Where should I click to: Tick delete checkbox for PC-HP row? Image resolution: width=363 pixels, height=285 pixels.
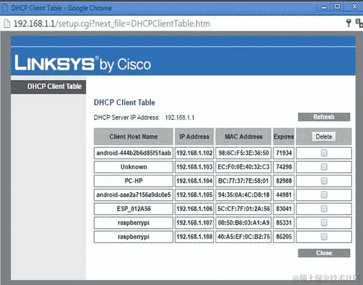324,181
